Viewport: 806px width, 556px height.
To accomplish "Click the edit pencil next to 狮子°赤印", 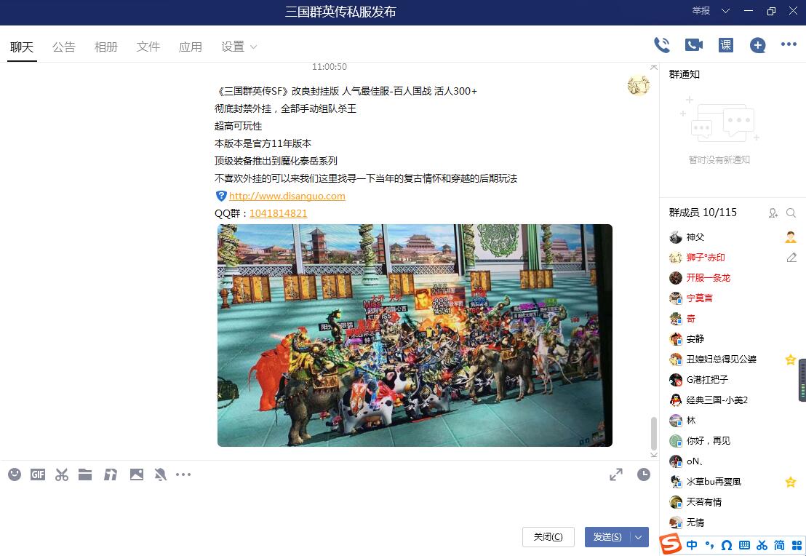I will pos(791,257).
